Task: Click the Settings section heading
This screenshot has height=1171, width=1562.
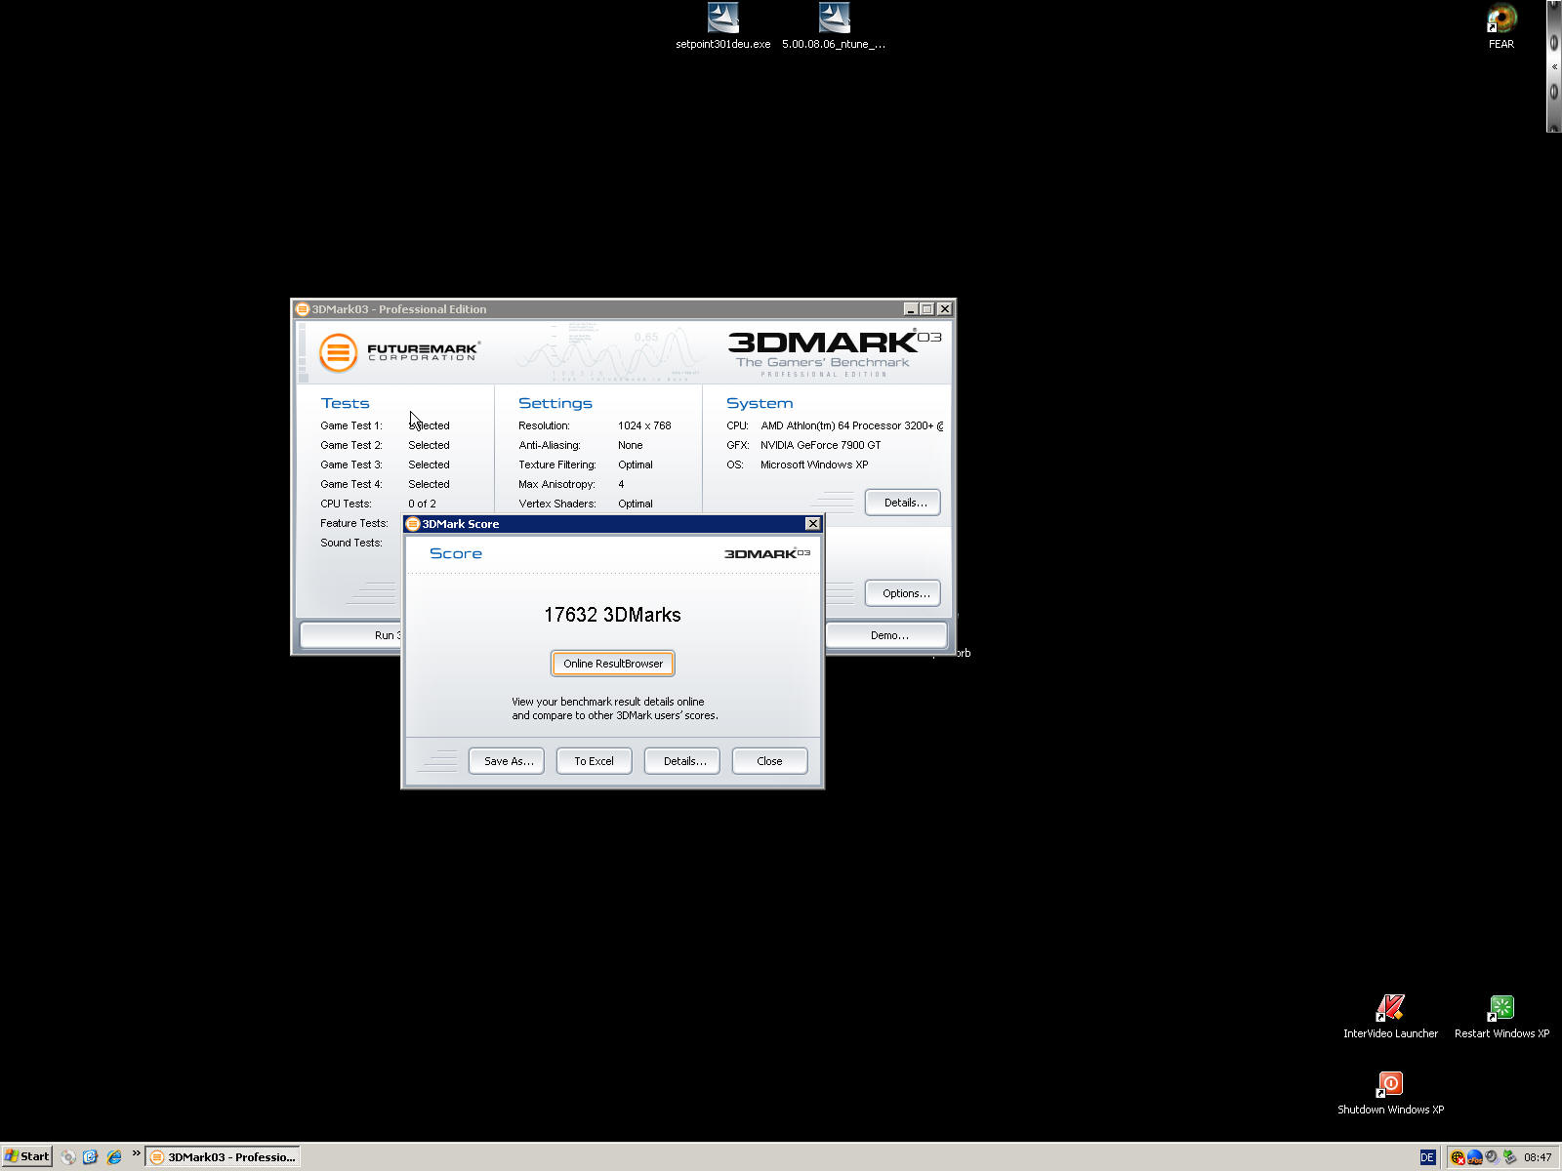Action: pyautogui.click(x=555, y=403)
